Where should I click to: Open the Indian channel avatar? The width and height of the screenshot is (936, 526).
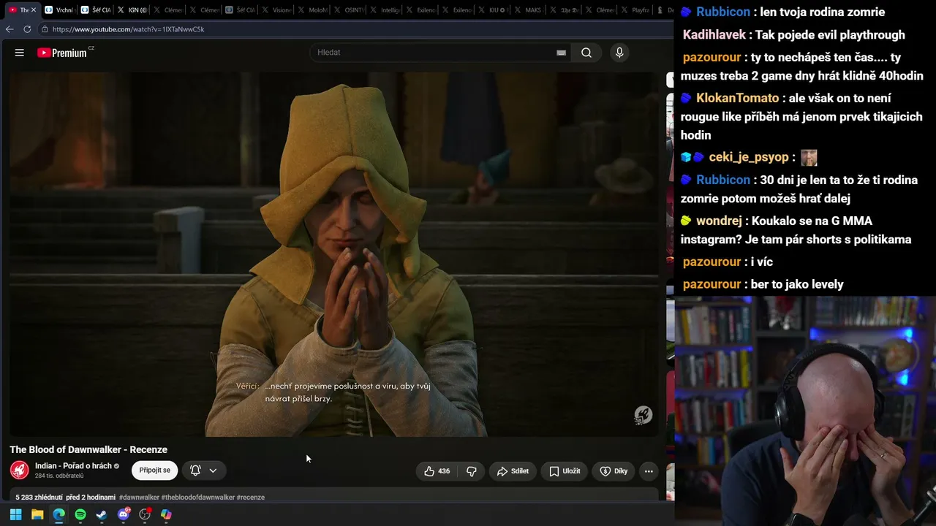pos(20,470)
